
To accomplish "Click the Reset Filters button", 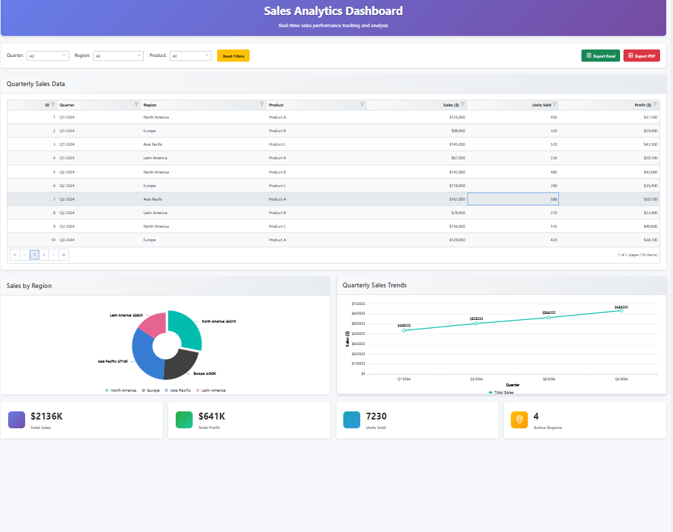I will [x=233, y=56].
